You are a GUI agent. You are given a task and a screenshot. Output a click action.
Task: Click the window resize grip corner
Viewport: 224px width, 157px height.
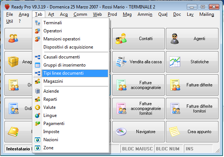218,150
